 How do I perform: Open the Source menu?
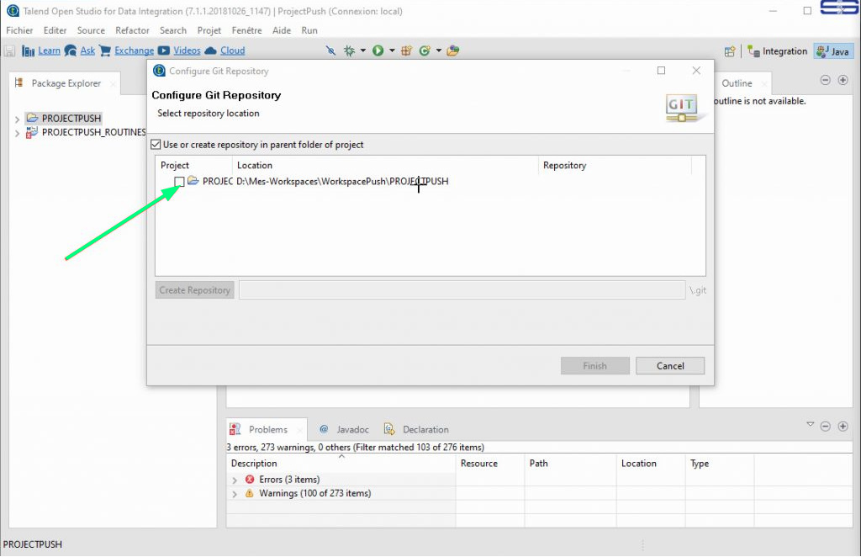click(x=91, y=30)
